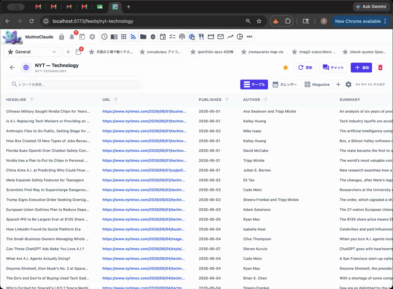Open the window icon with 2 badge
This screenshot has width=393, height=289.
(x=79, y=51)
